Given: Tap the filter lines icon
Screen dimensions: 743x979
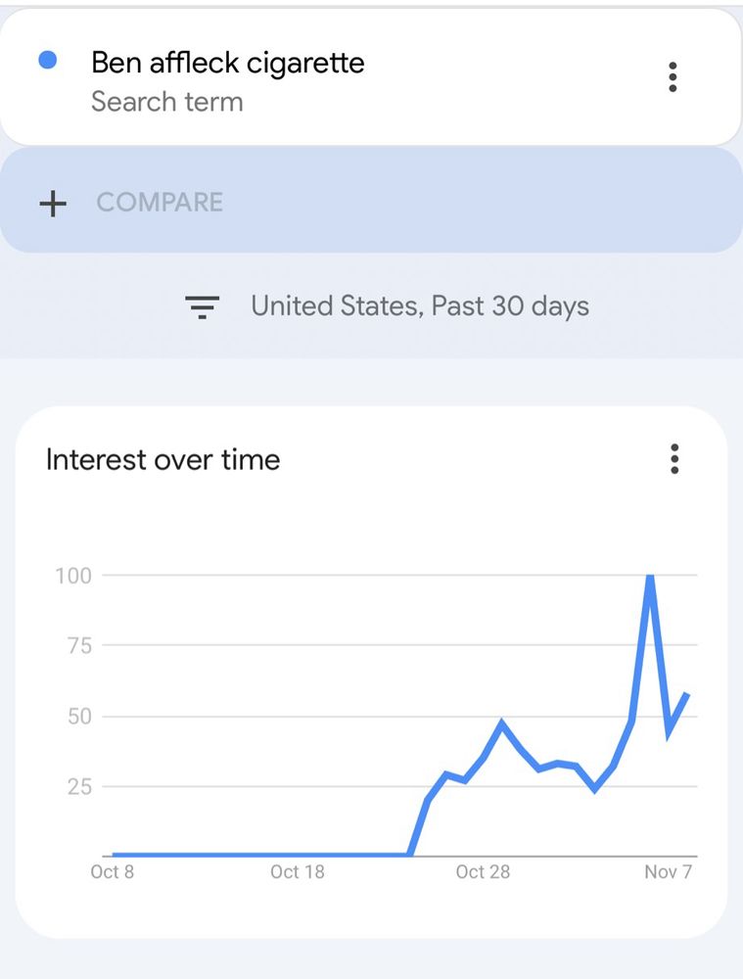Looking at the screenshot, I should click(203, 306).
